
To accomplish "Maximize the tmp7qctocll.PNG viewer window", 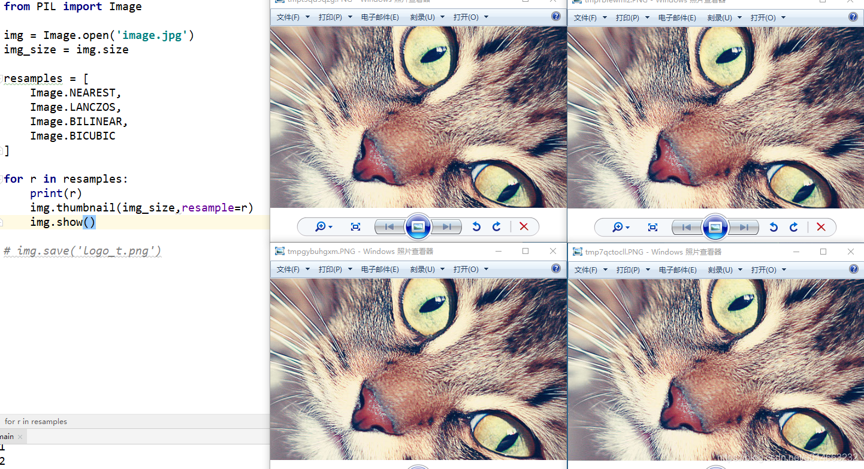I will point(823,252).
